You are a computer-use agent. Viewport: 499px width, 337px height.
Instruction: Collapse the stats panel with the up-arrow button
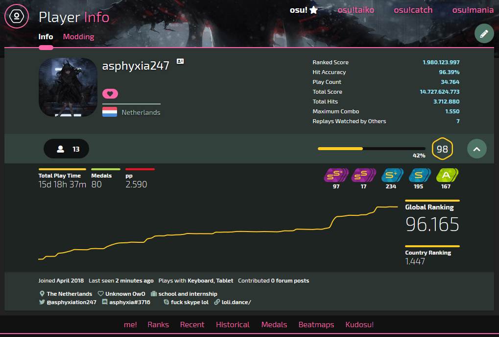[476, 148]
